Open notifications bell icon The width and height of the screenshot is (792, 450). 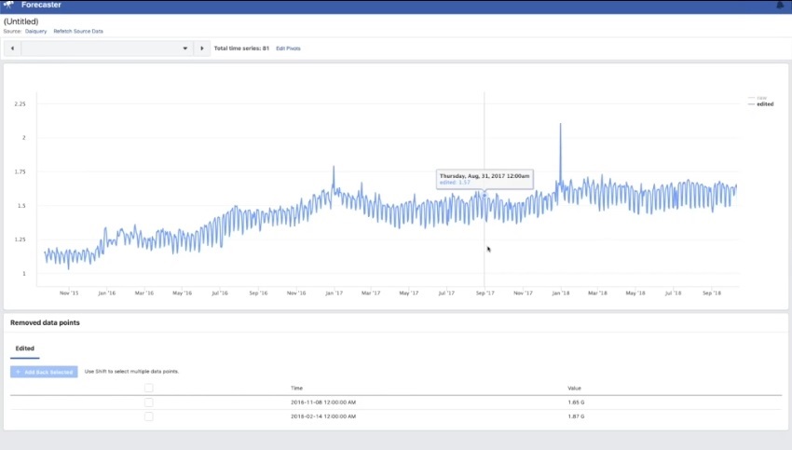[780, 6]
